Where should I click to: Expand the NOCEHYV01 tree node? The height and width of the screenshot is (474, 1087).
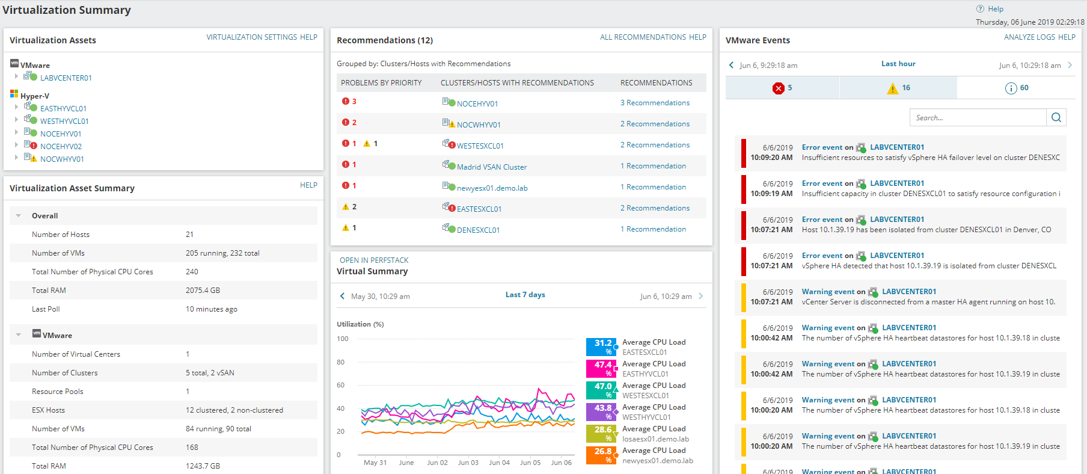16,132
